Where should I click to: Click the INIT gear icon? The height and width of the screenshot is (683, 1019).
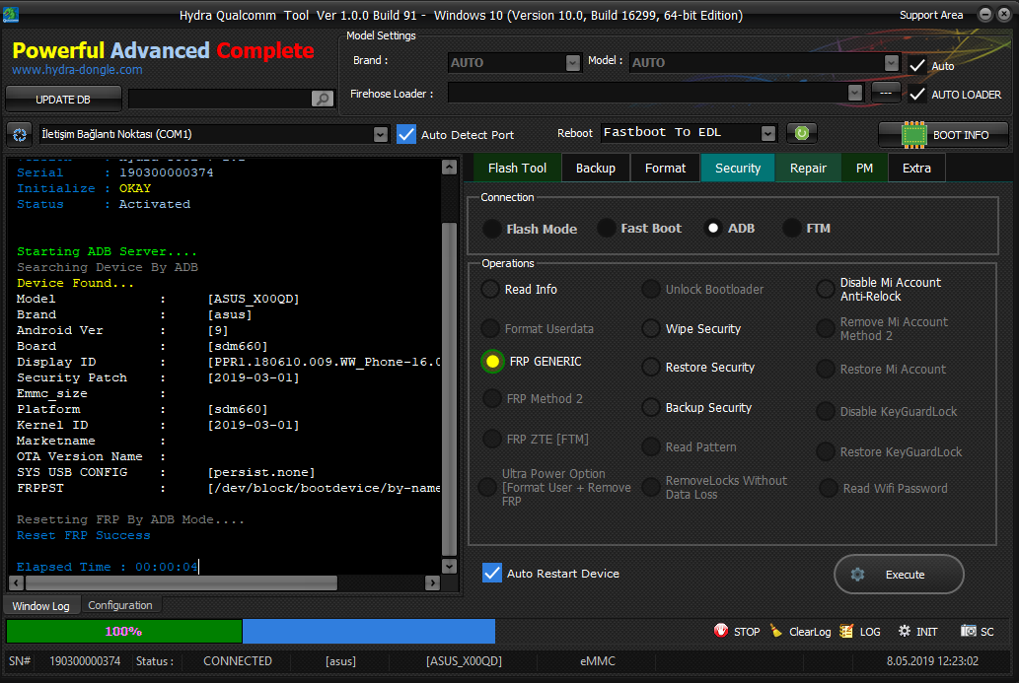904,631
